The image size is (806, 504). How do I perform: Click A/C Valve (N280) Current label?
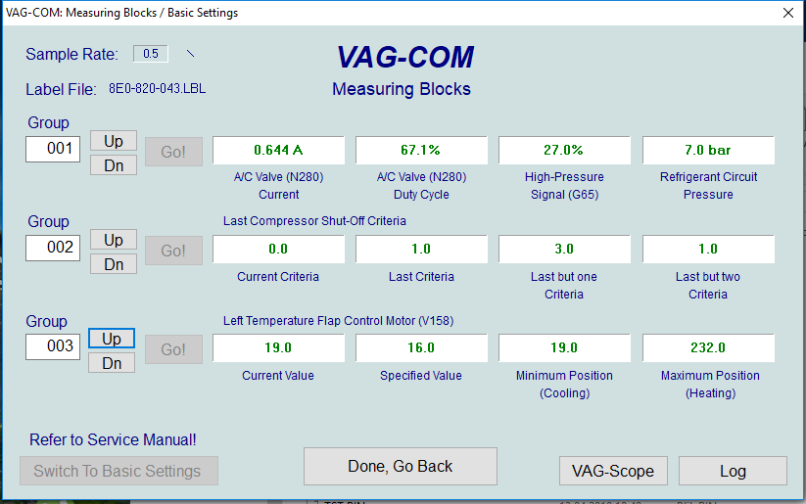click(x=278, y=186)
